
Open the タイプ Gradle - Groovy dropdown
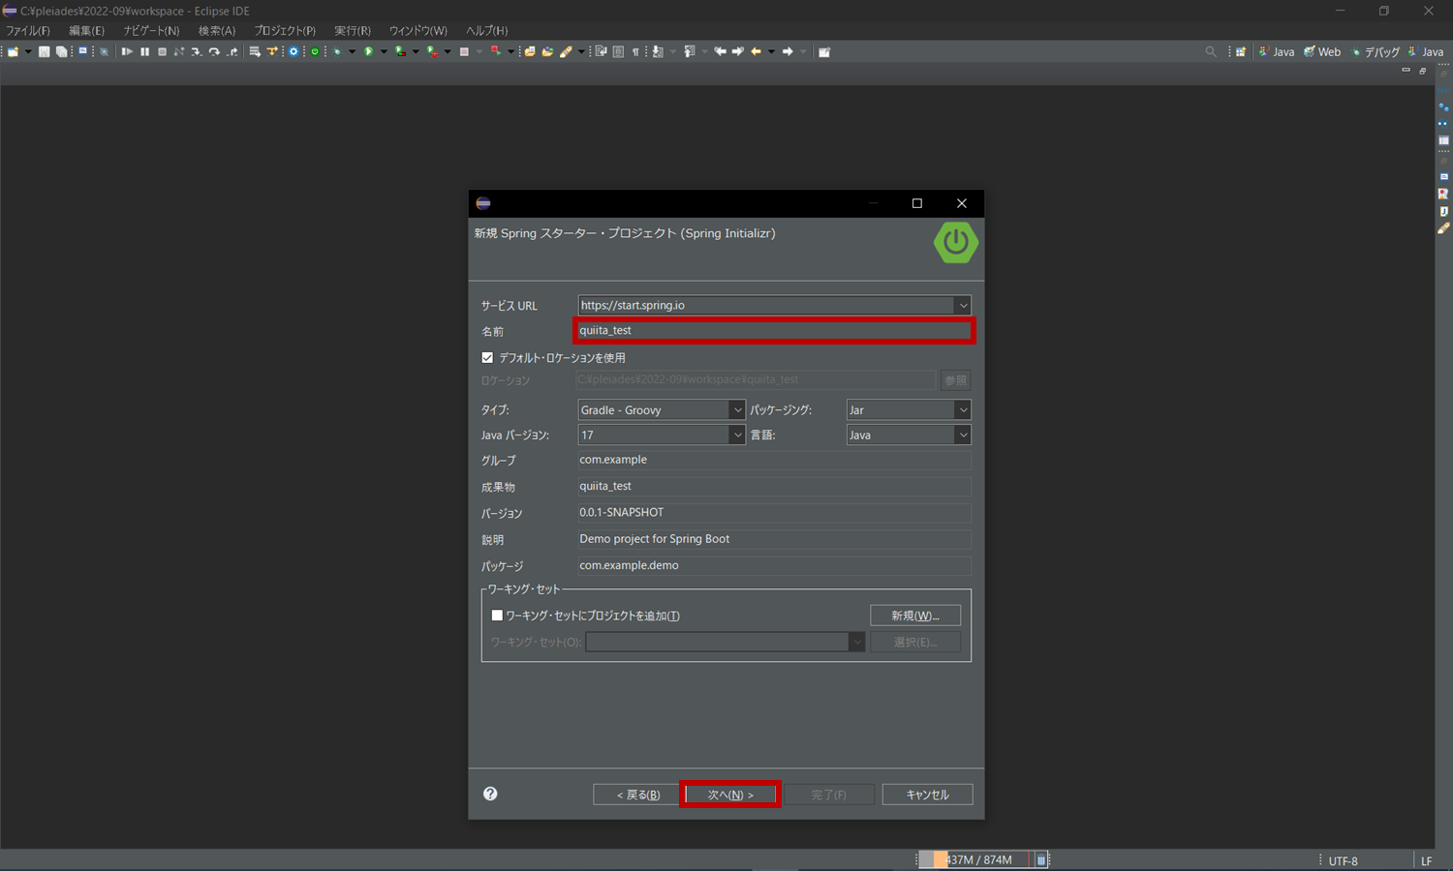(737, 409)
